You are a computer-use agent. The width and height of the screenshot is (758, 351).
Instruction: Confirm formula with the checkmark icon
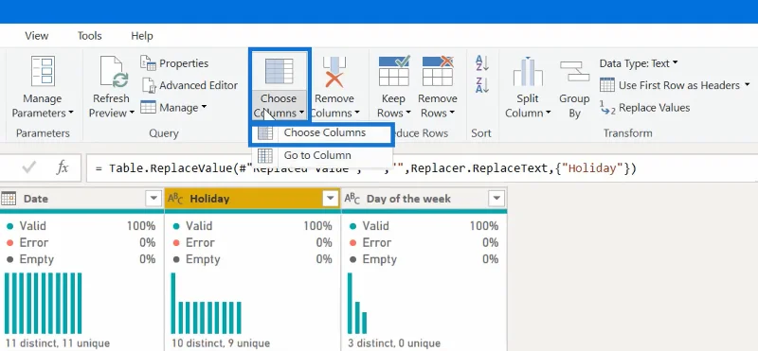29,167
